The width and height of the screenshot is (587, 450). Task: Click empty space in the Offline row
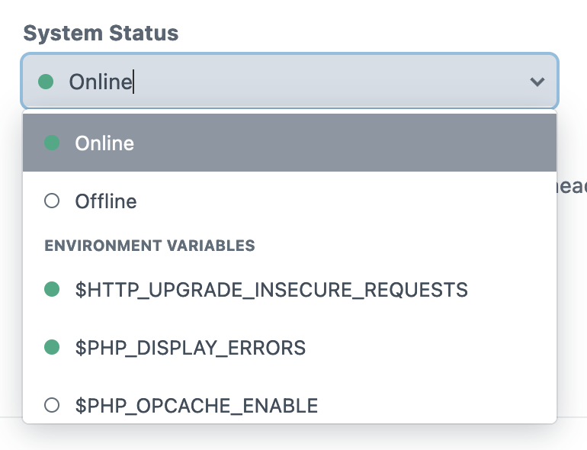(x=337, y=201)
